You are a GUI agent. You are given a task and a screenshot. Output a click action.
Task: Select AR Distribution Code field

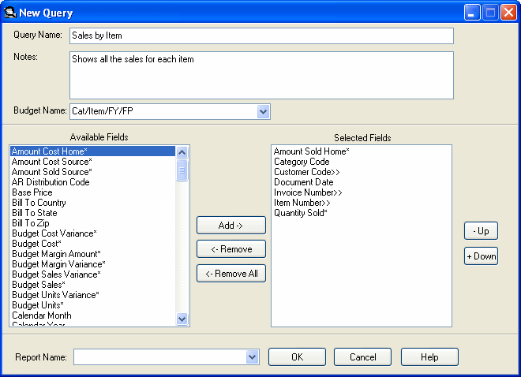tap(92, 182)
